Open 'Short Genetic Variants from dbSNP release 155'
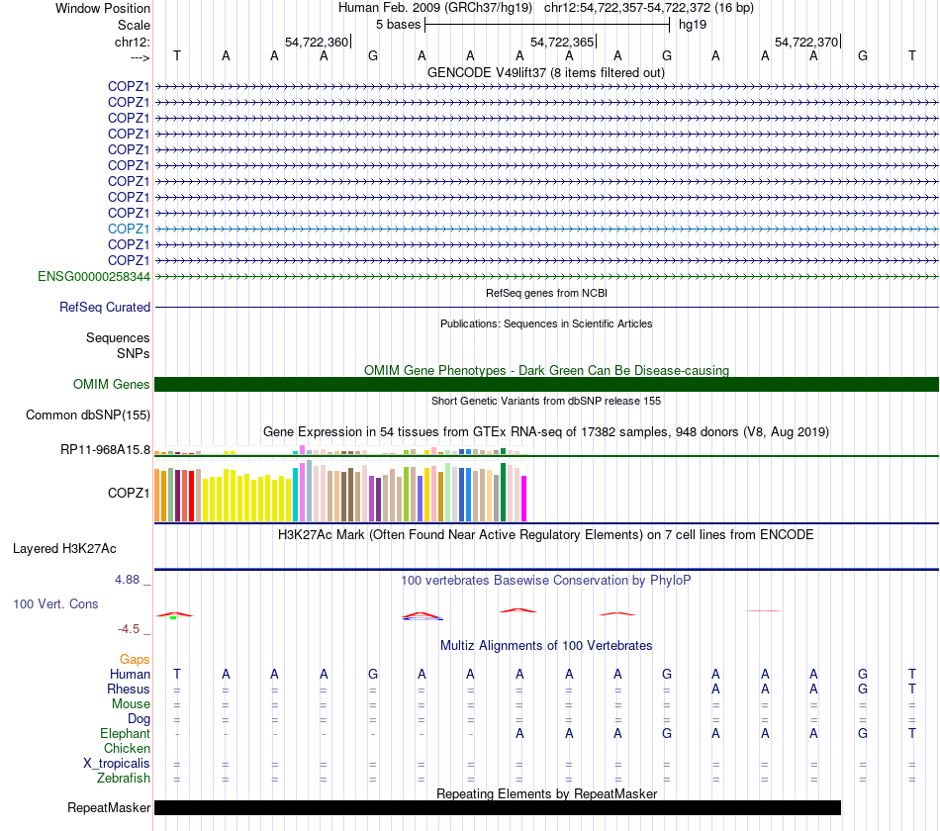 [546, 401]
